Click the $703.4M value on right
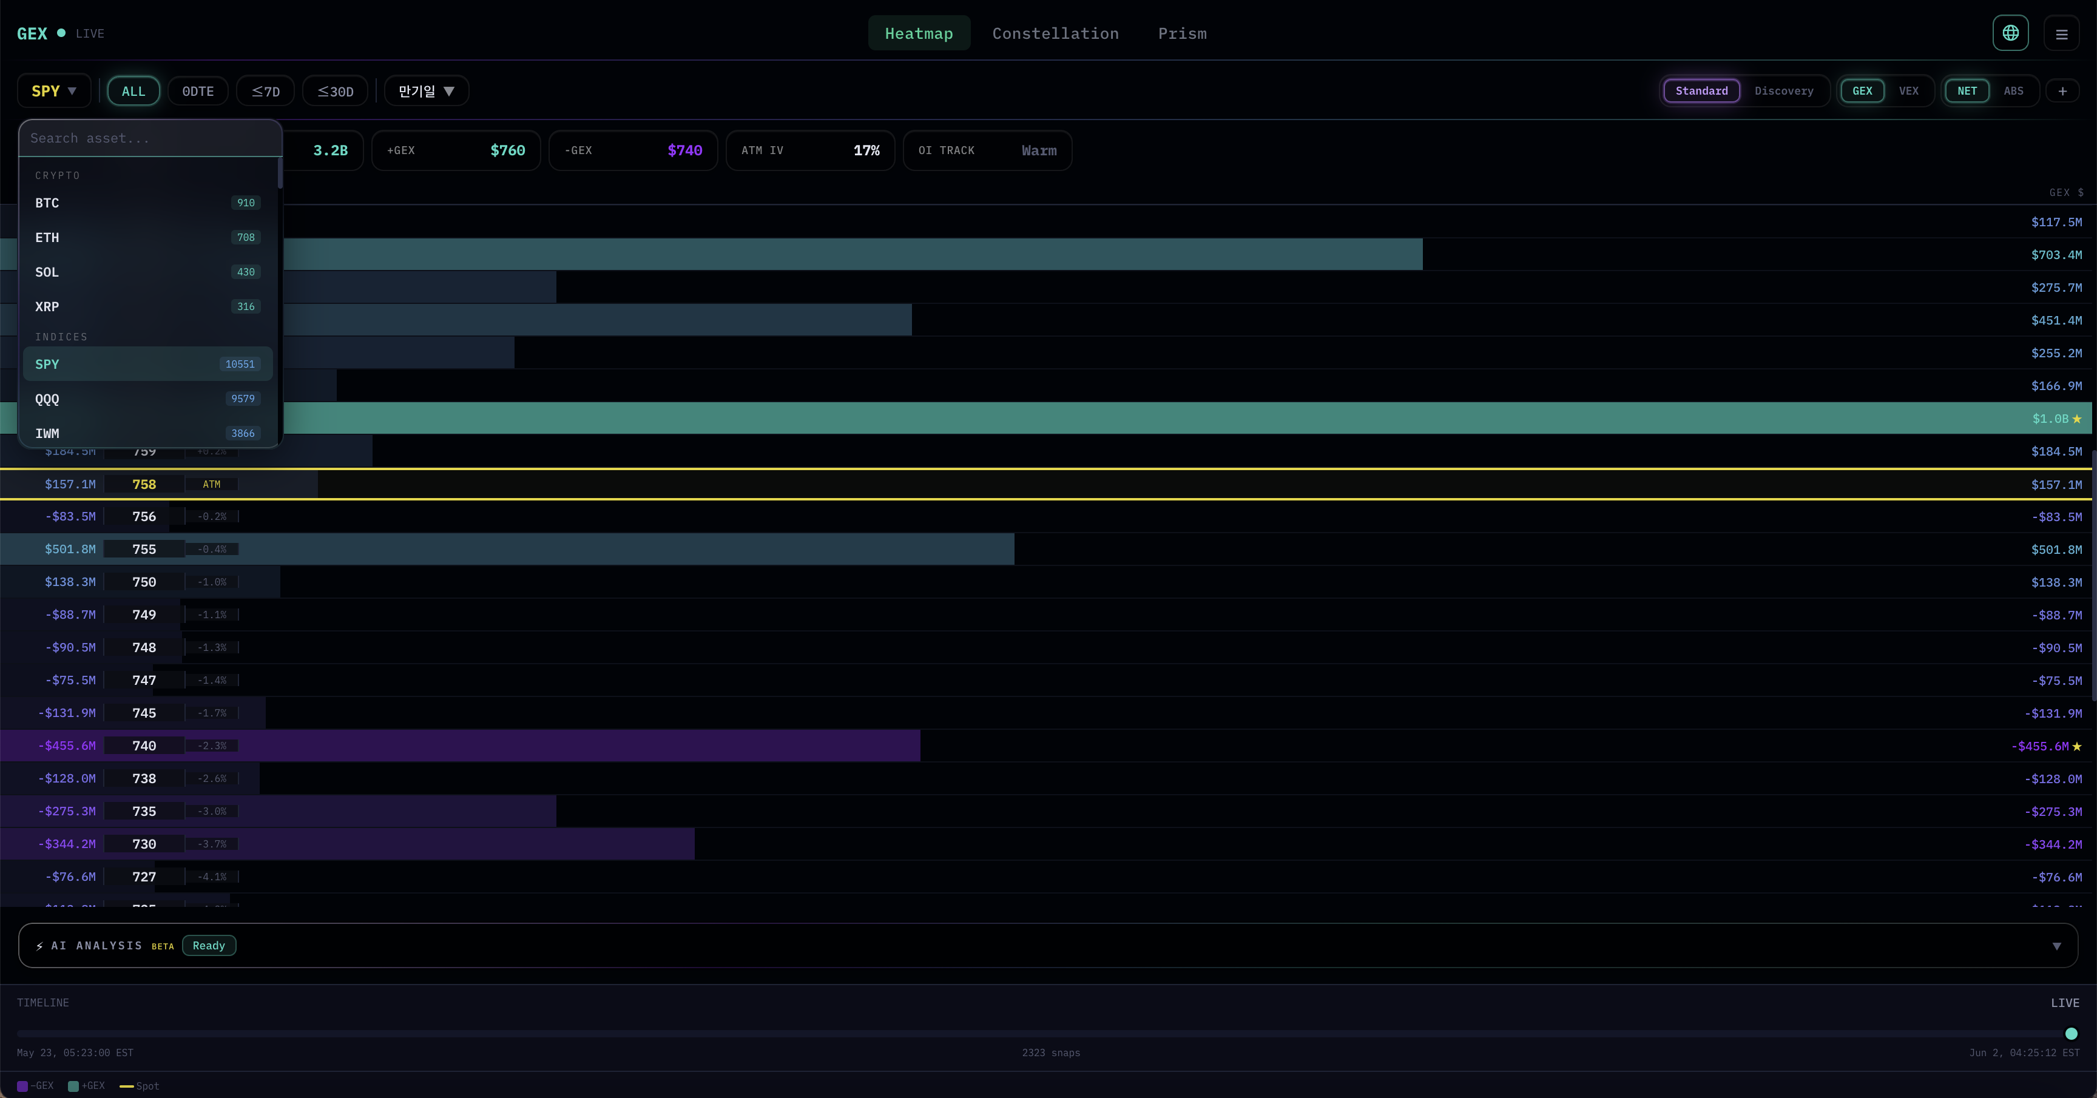 click(x=2056, y=255)
